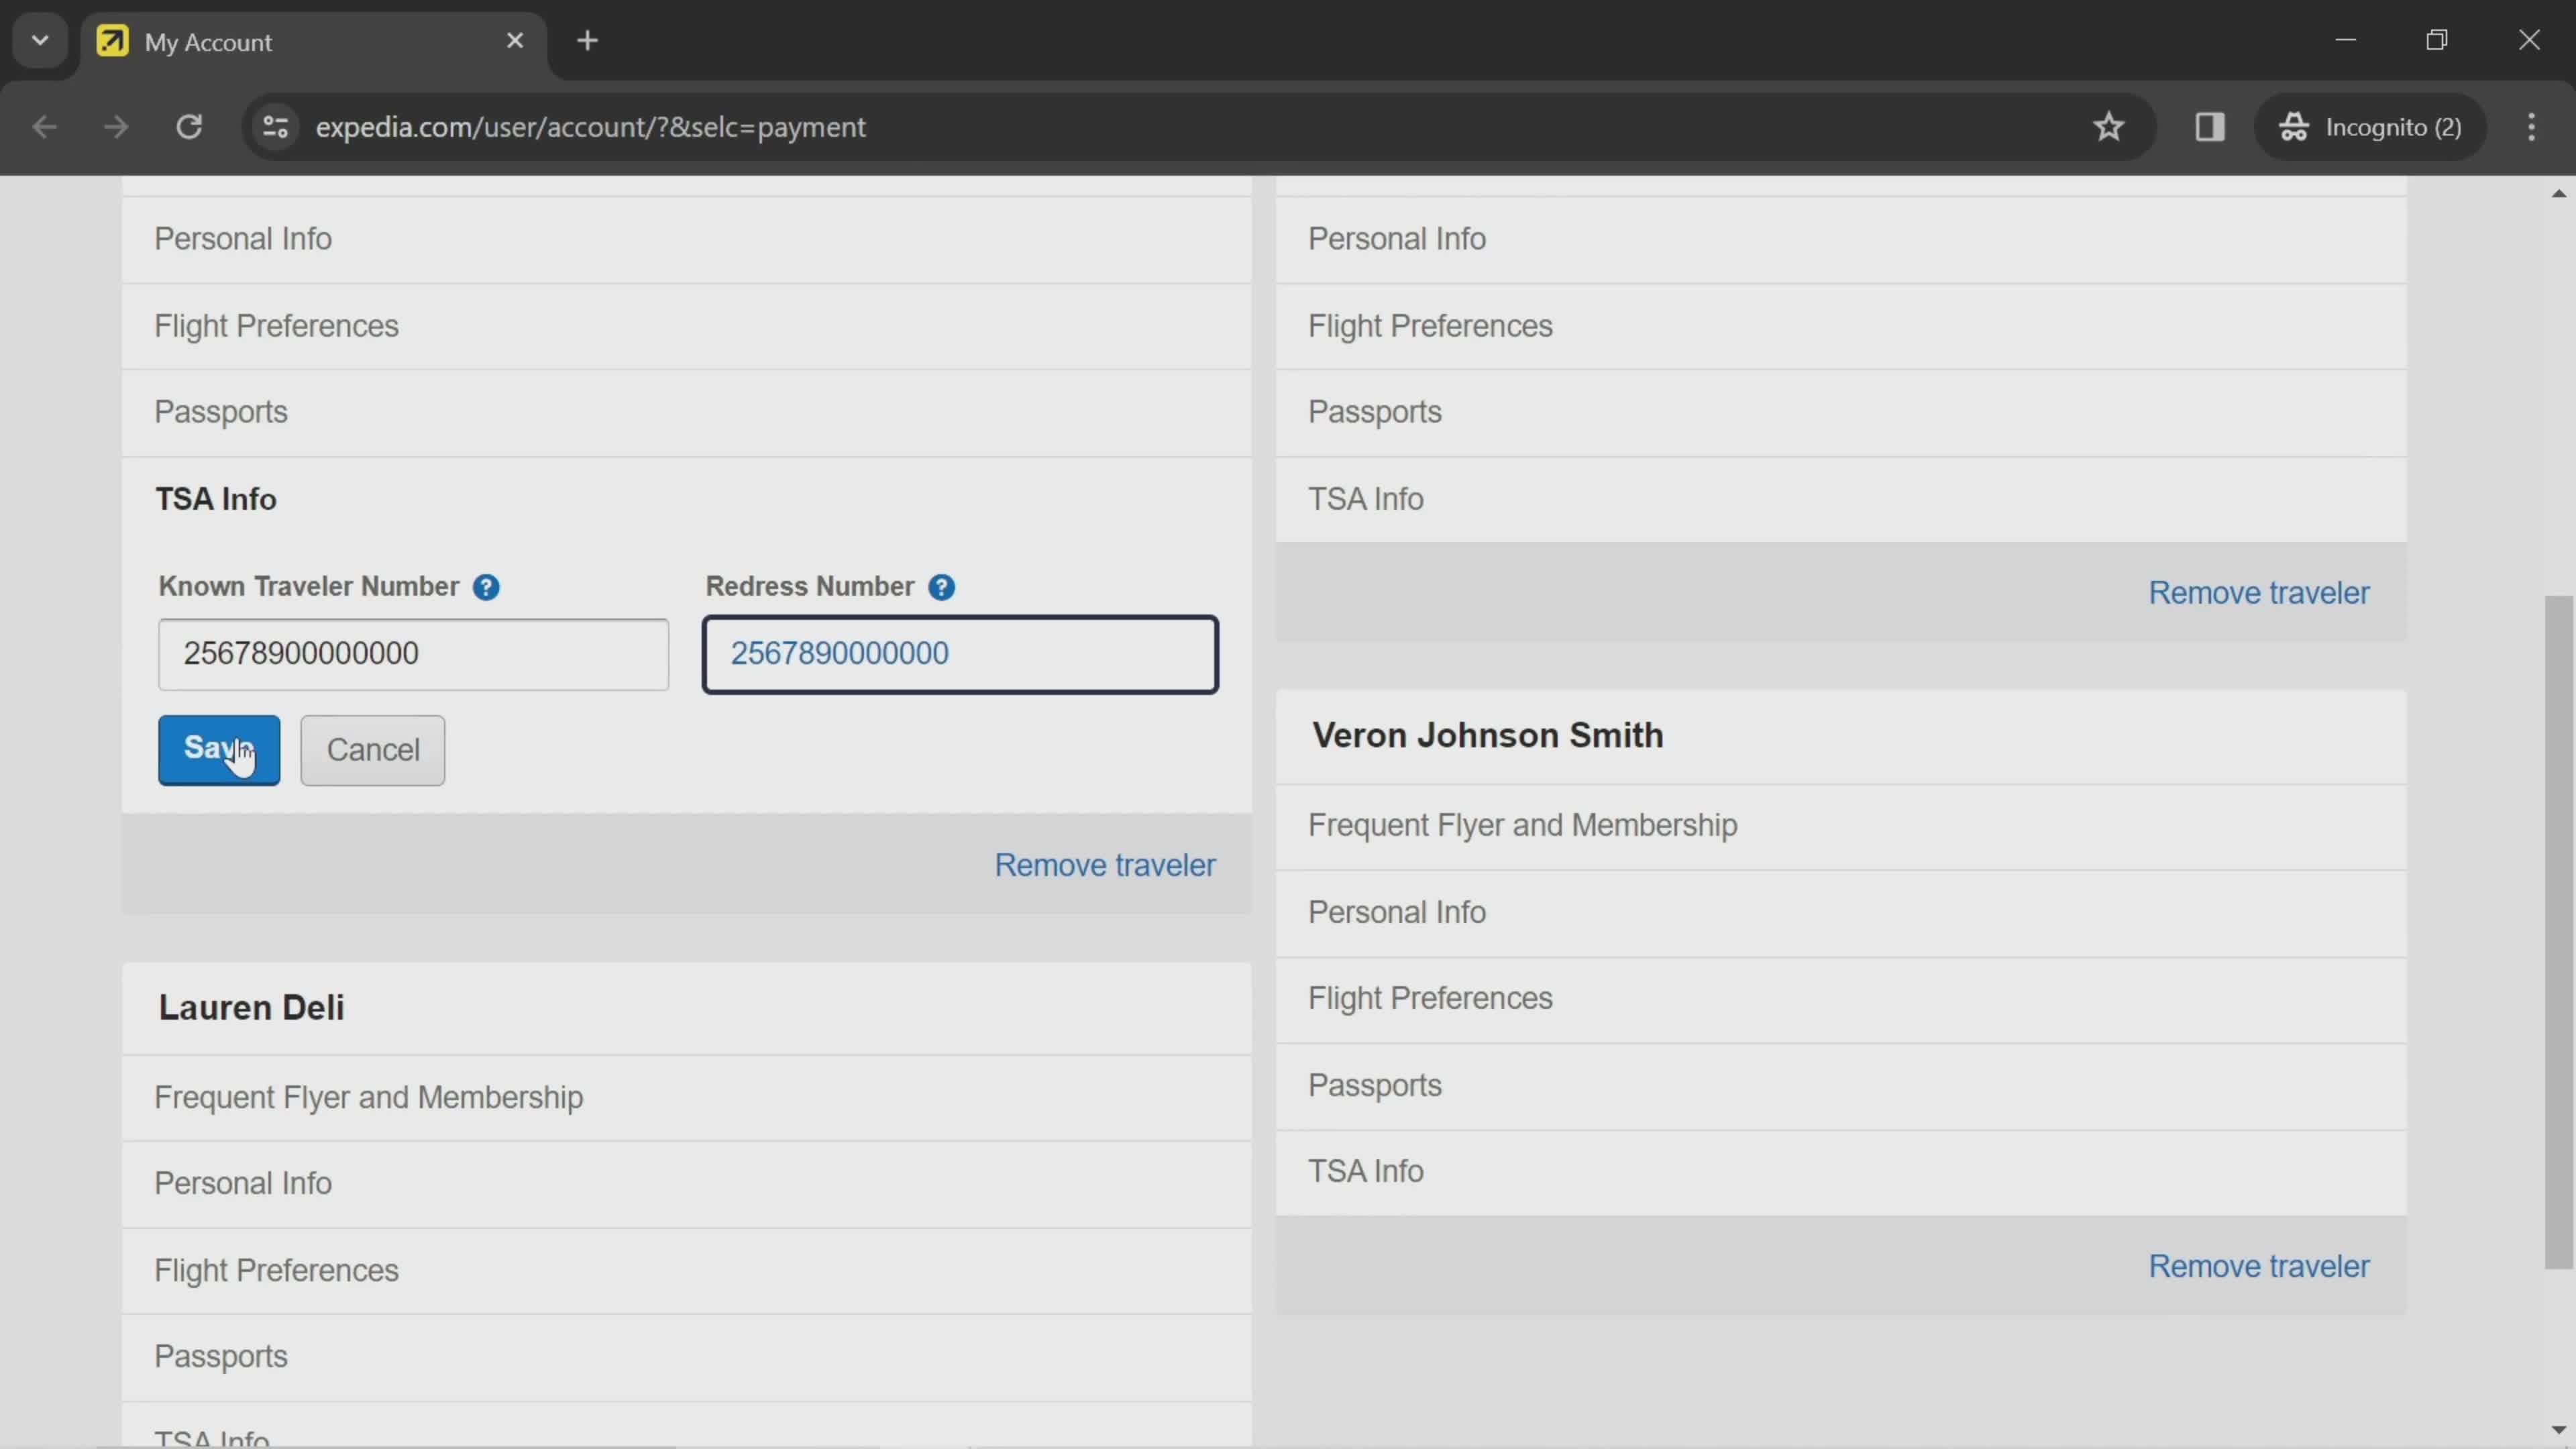The image size is (2576, 1449).
Task: Click the Known Traveler Number help icon
Action: tap(486, 587)
